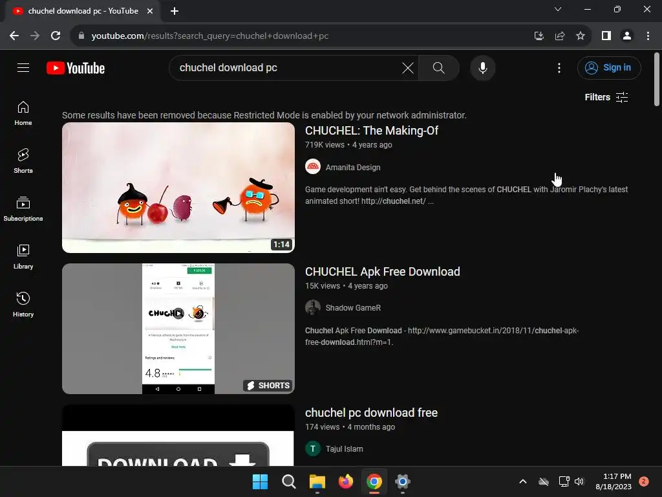Screen dimensions: 662x497
Task: Close the chuchel download pc tab
Action: click(x=150, y=11)
